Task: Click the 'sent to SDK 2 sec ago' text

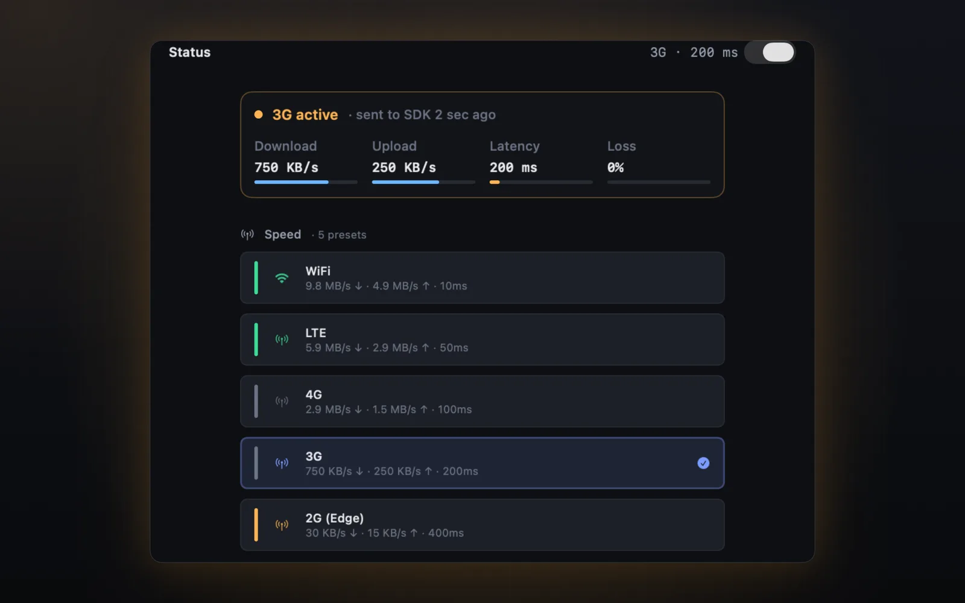Action: point(426,115)
